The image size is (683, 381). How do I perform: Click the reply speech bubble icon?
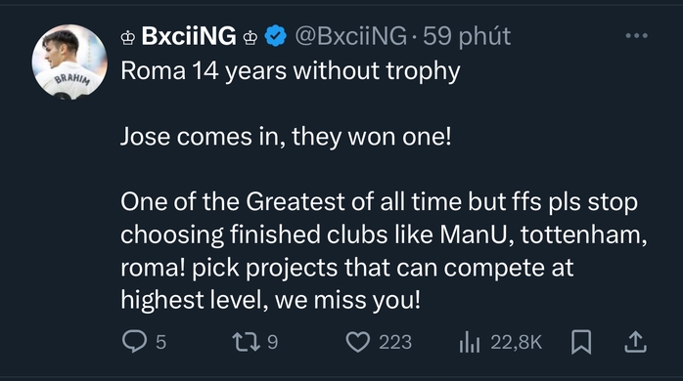(134, 341)
